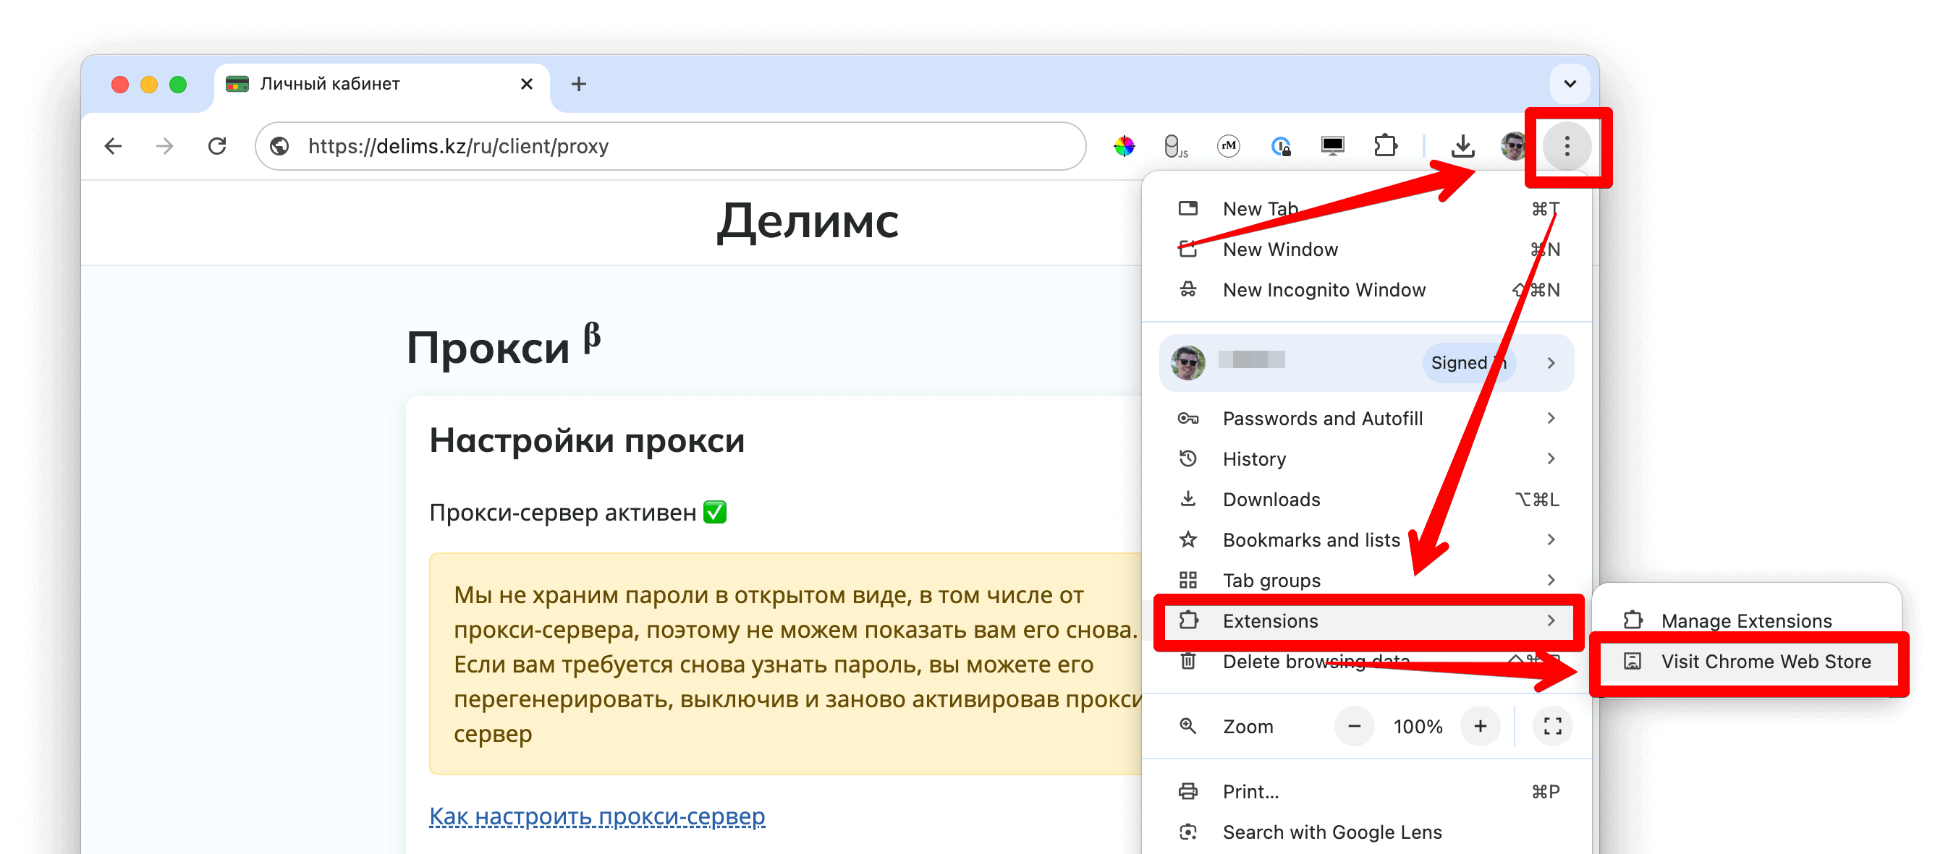Image resolution: width=1935 pixels, height=854 pixels.
Task: Choose Print… menu item
Action: click(1366, 791)
